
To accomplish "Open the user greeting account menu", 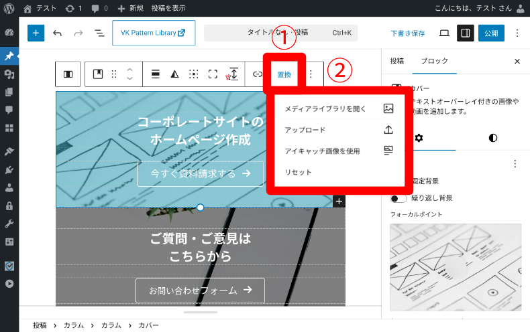I will 479,8.
